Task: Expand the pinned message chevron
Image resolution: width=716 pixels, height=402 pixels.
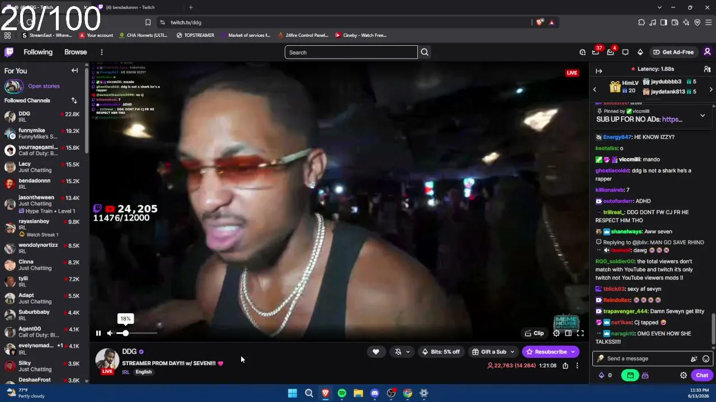Action: pos(703,116)
